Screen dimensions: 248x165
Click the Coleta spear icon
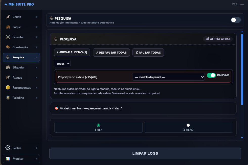(8, 17)
